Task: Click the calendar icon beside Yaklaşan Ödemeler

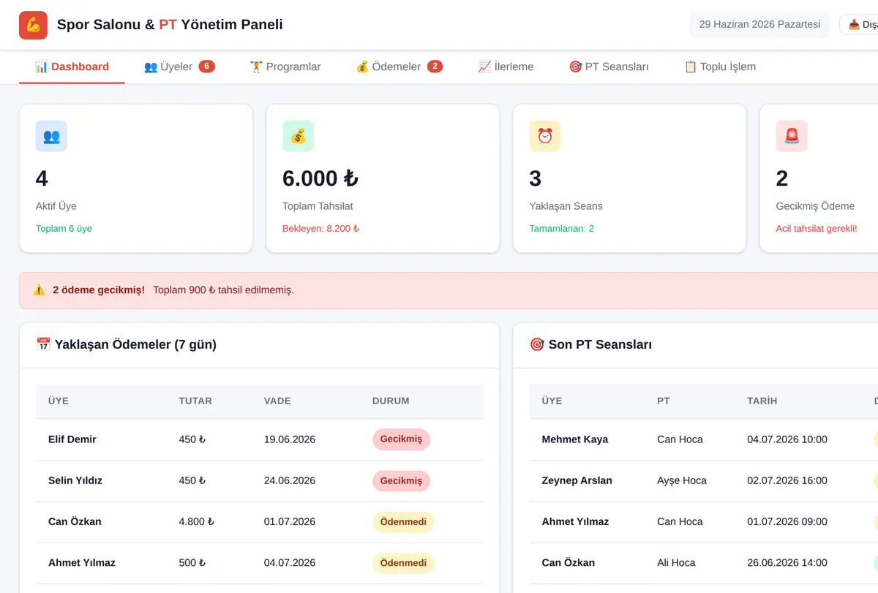Action: pyautogui.click(x=43, y=344)
